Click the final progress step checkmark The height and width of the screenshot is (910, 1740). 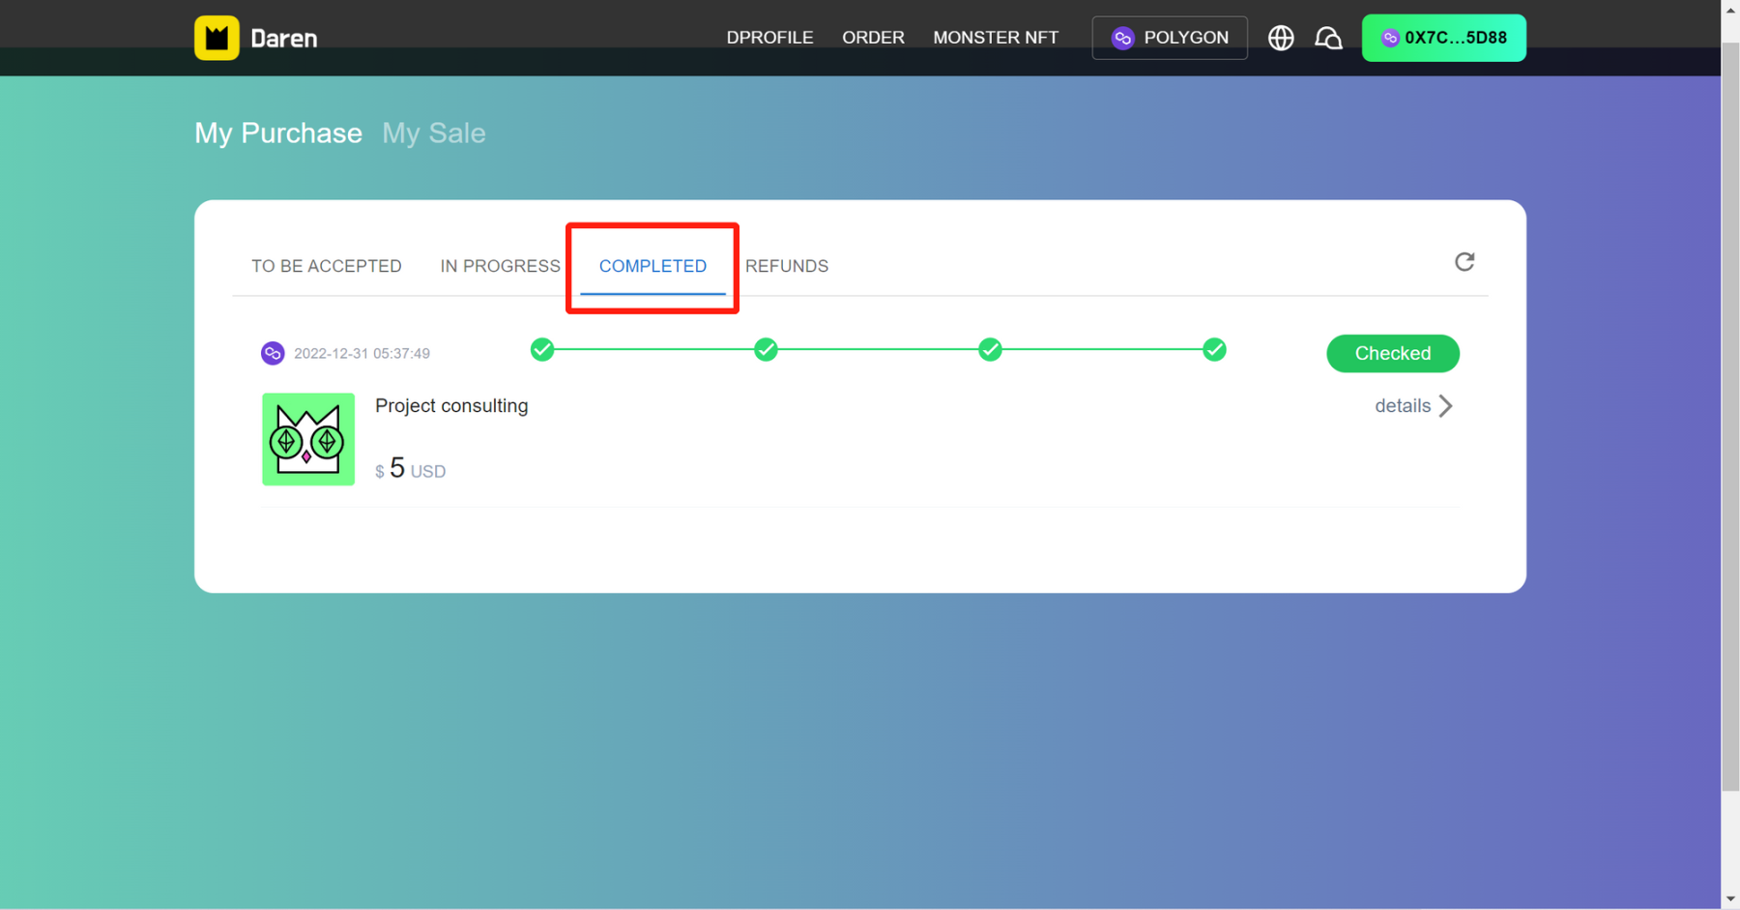[1214, 349]
